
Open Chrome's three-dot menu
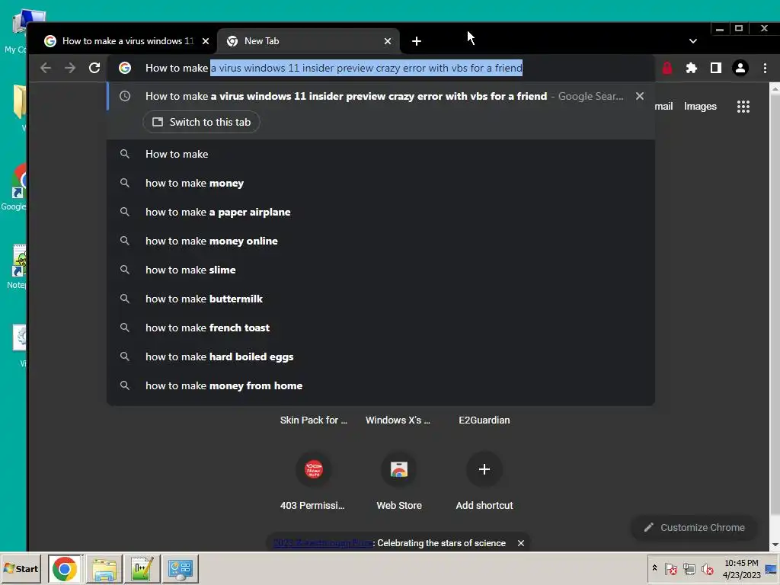(765, 68)
